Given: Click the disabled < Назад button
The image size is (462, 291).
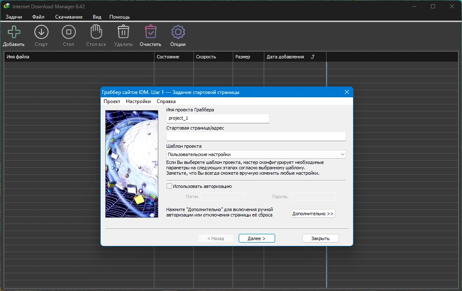Looking at the screenshot, I should tap(216, 238).
